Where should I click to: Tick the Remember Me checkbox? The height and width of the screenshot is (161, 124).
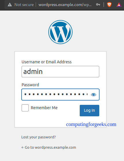click(25, 108)
